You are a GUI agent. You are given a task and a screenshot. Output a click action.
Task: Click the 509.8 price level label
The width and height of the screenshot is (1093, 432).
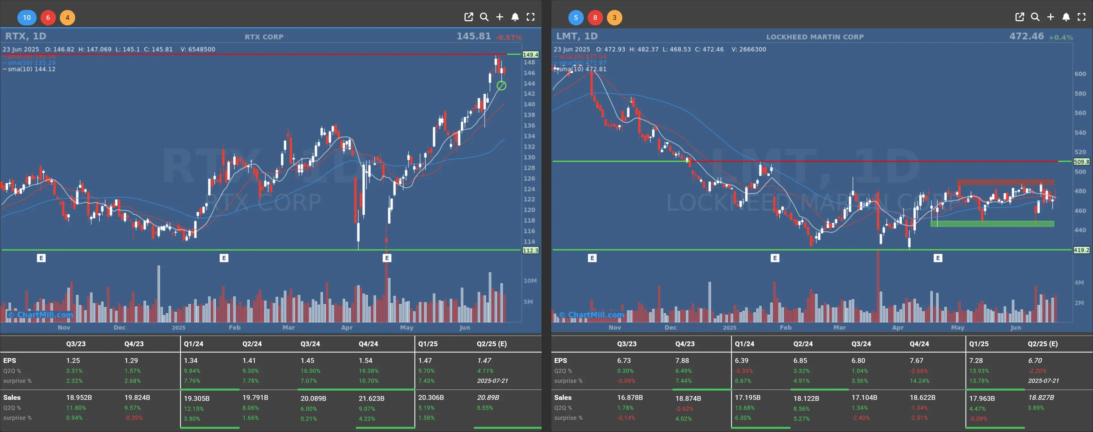(1081, 162)
